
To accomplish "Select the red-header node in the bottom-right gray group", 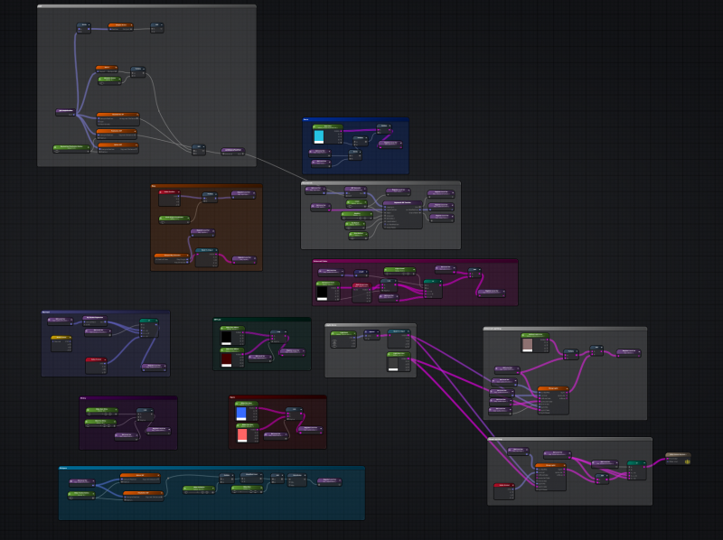I will pos(504,486).
